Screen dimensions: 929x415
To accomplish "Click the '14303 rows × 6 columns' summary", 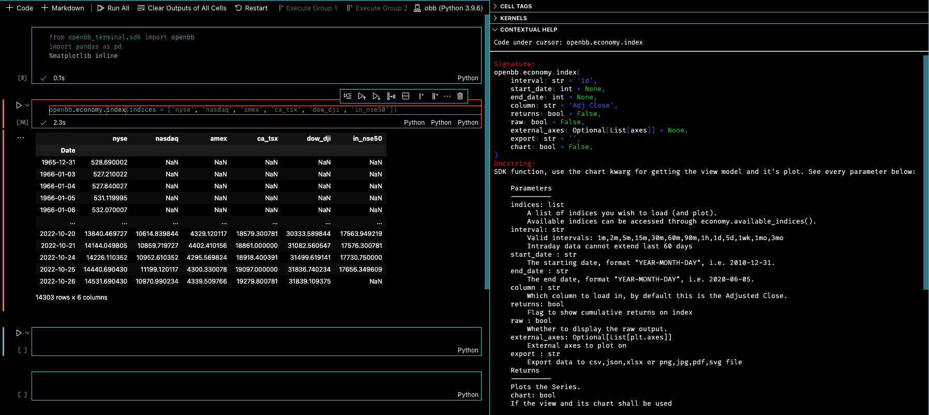I will click(x=71, y=298).
